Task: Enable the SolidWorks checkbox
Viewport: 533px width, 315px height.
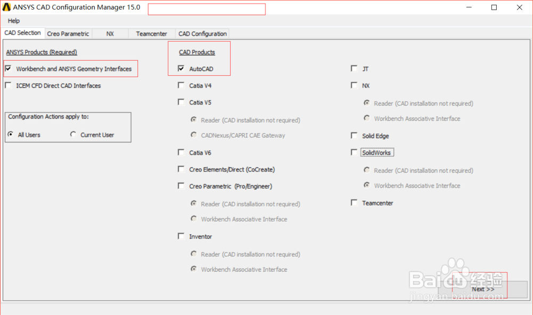Action: point(354,152)
